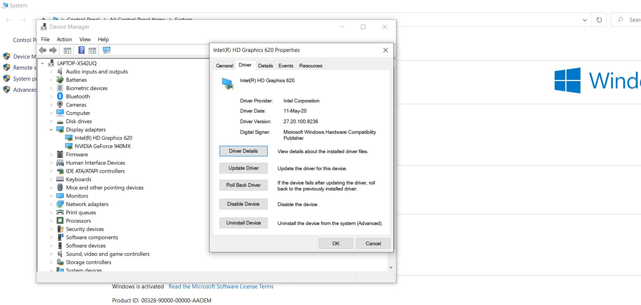Click the Roll Back Driver button
641x305 pixels.
[244, 185]
